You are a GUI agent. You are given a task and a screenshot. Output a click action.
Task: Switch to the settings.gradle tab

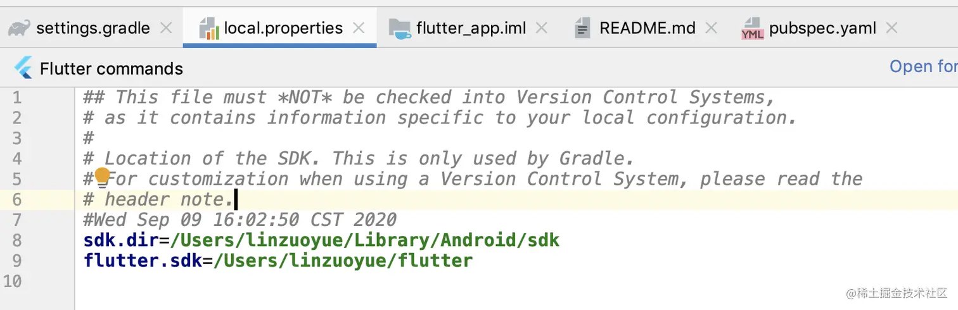click(93, 28)
